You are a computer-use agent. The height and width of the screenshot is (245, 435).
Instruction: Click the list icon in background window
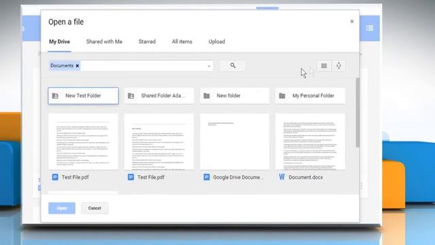pos(370,28)
